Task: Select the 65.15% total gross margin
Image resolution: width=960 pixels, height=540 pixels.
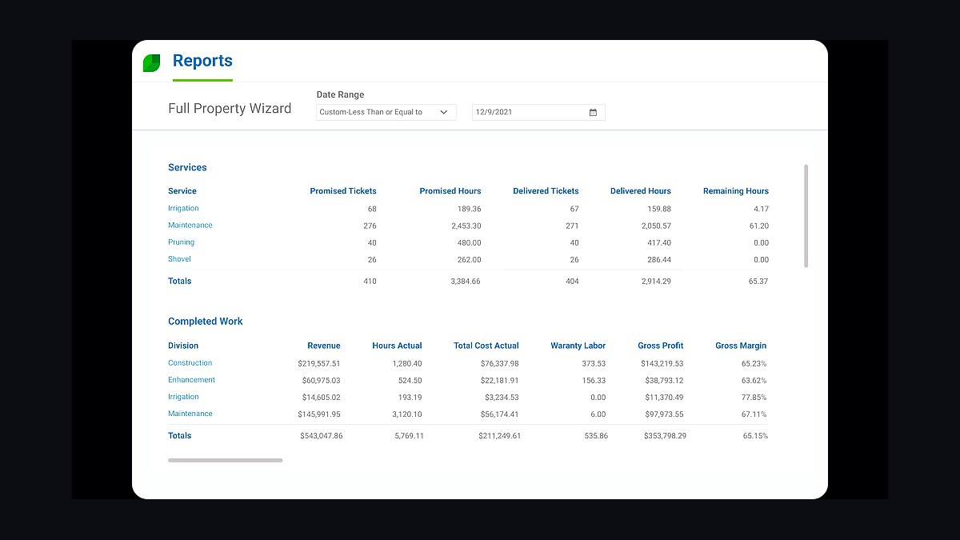Action: (x=755, y=436)
